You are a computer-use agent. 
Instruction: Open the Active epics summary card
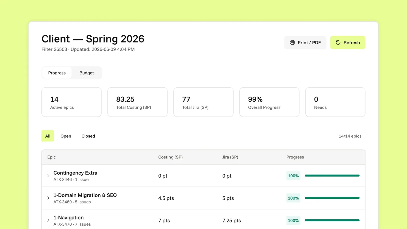click(x=71, y=102)
